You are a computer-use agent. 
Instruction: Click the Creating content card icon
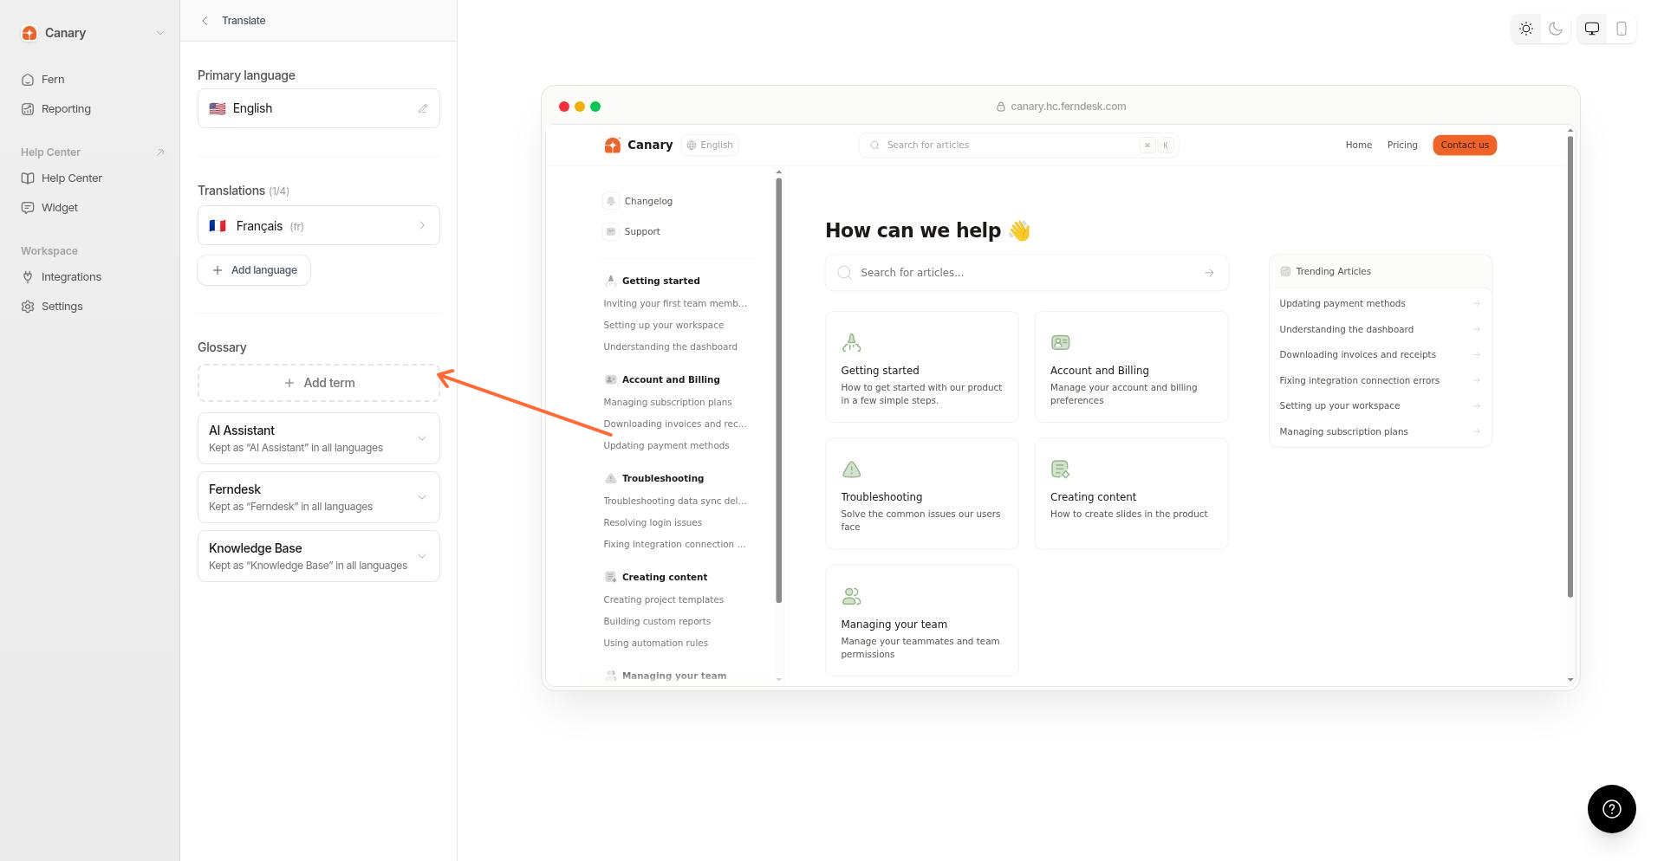[1060, 469]
